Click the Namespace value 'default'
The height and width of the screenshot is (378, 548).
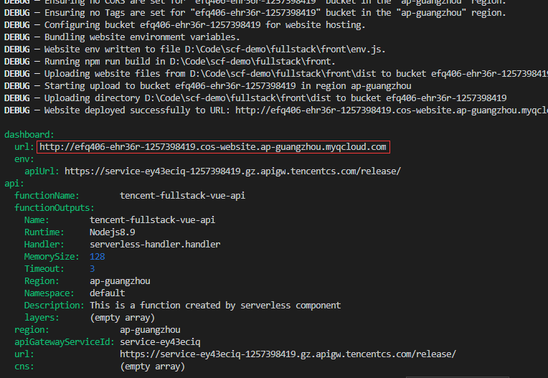107,293
